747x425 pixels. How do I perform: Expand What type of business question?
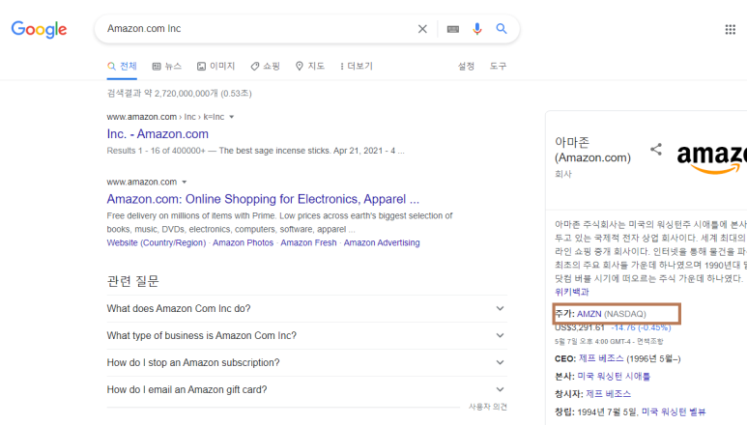(x=306, y=335)
